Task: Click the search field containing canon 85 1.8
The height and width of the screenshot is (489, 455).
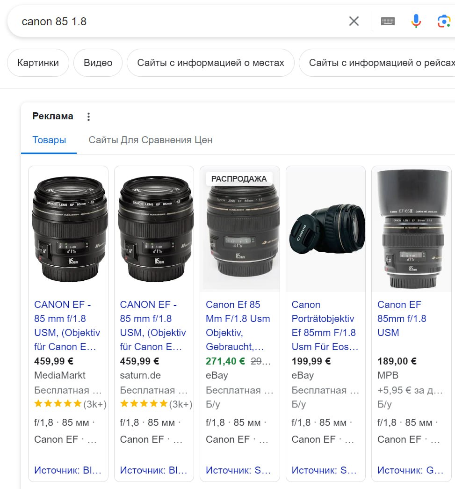Action: point(178,22)
